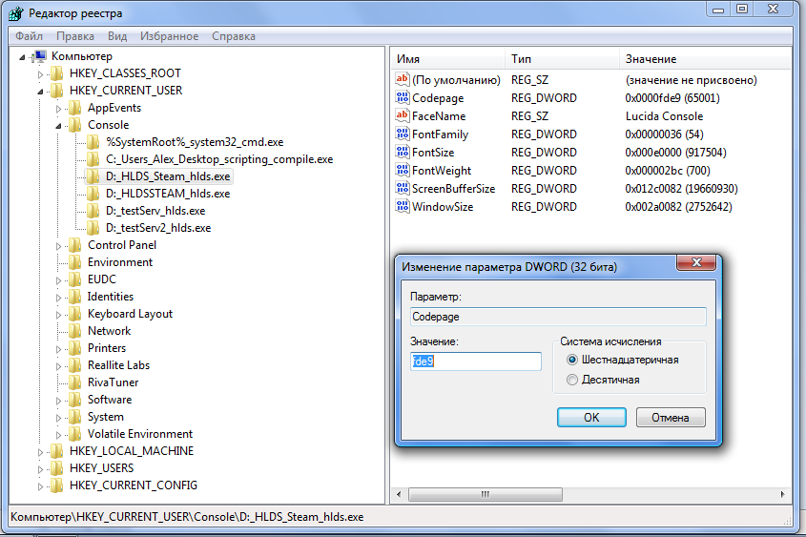Select the Шестнадцатеричная radio button

pos(571,360)
